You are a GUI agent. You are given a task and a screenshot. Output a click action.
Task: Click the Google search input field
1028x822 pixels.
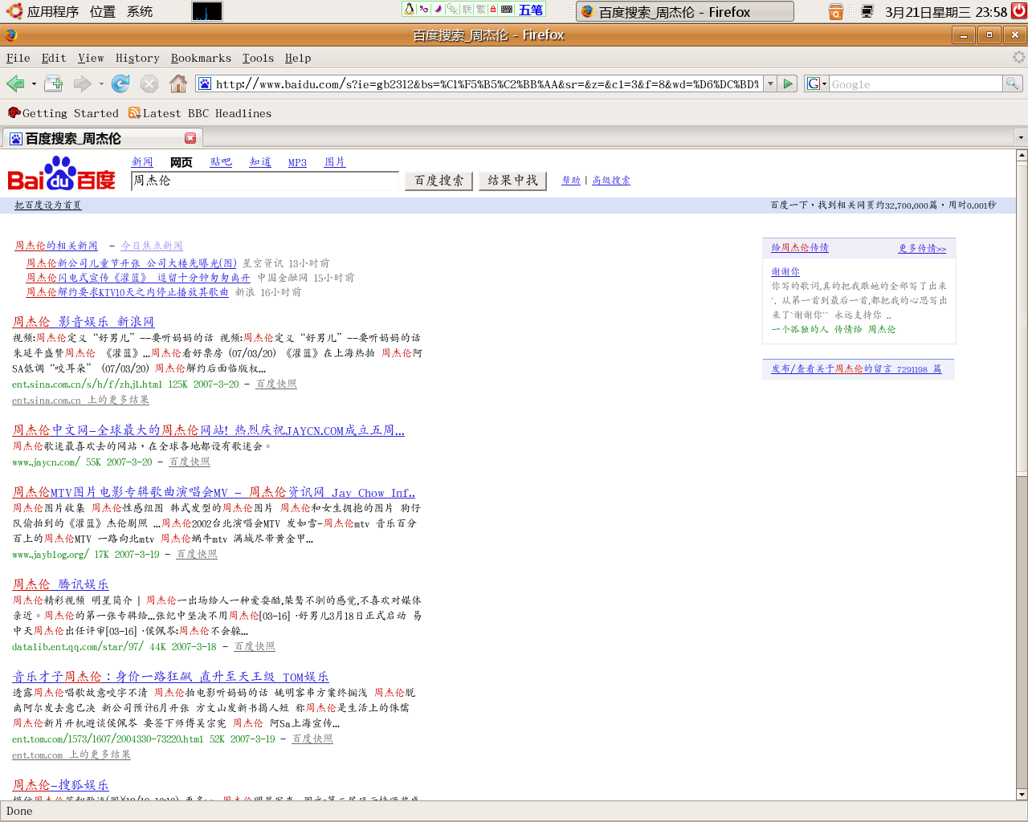(916, 83)
